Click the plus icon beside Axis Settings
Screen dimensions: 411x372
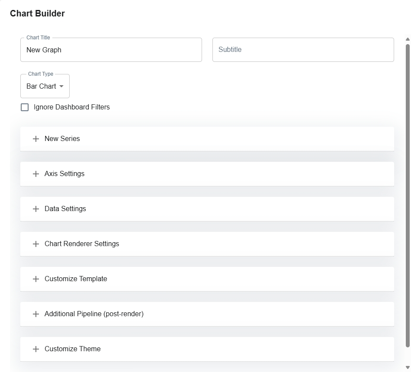pyautogui.click(x=36, y=174)
